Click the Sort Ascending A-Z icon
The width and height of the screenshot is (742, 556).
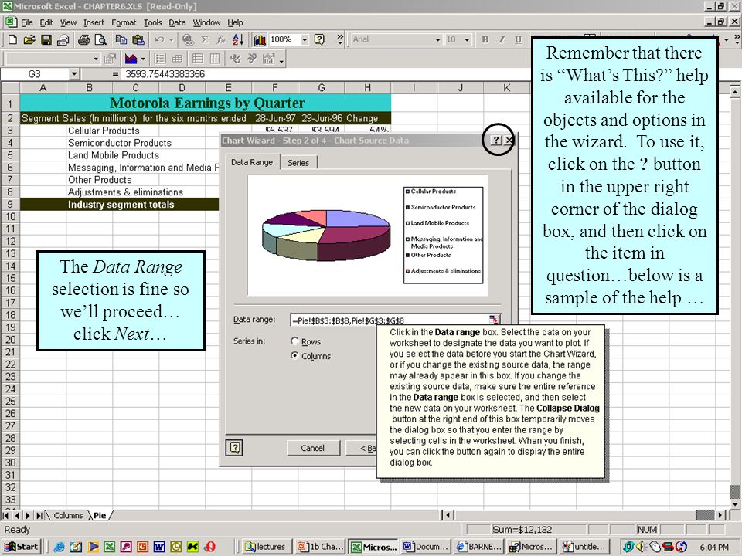pos(238,40)
